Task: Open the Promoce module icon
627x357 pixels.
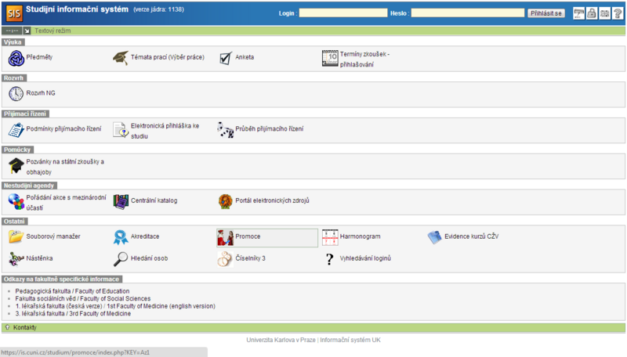Action: click(x=226, y=236)
